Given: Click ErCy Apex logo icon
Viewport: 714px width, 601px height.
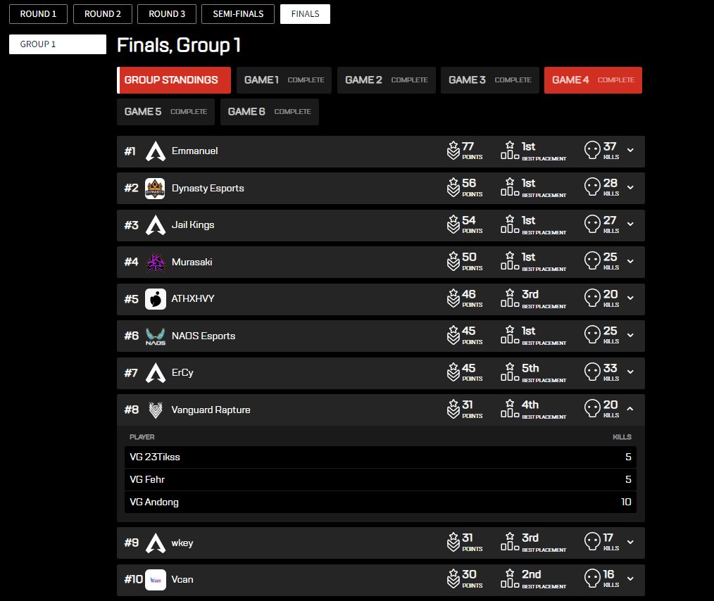Looking at the screenshot, I should click(x=156, y=373).
